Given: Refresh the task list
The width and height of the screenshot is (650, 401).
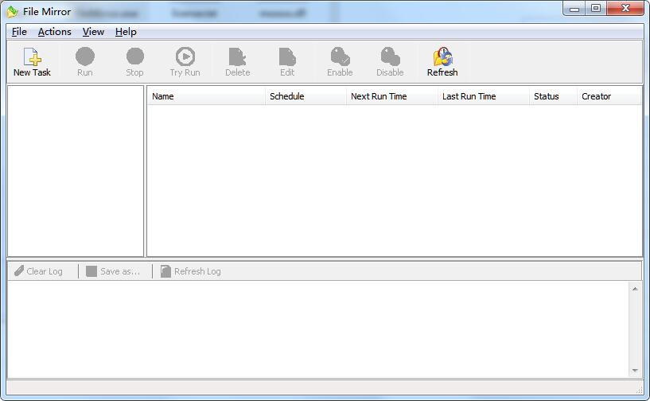Looking at the screenshot, I should pos(442,62).
